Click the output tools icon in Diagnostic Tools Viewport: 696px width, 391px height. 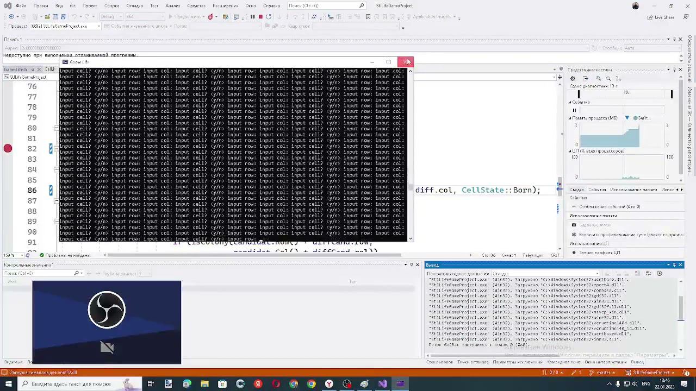point(586,79)
